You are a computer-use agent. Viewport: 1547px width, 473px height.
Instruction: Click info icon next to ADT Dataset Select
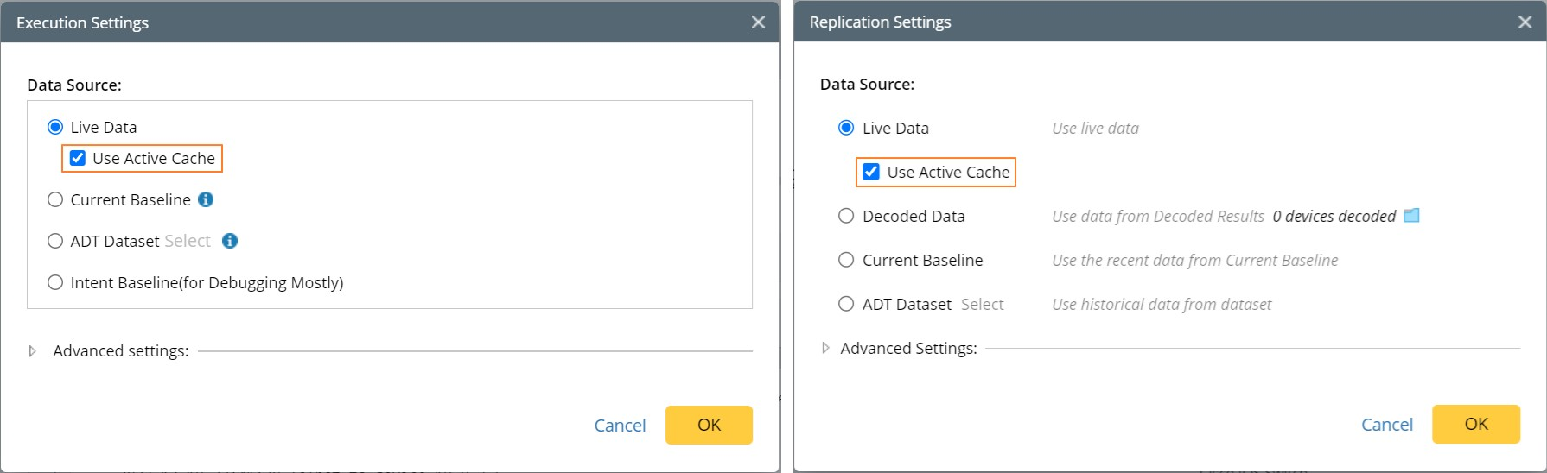click(x=230, y=241)
